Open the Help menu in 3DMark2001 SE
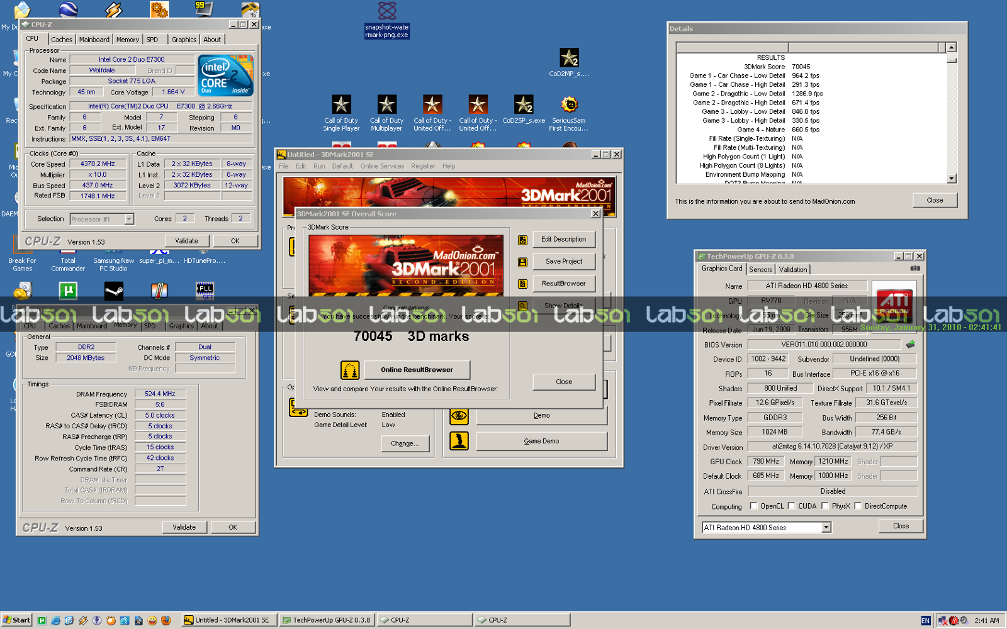 pos(449,166)
